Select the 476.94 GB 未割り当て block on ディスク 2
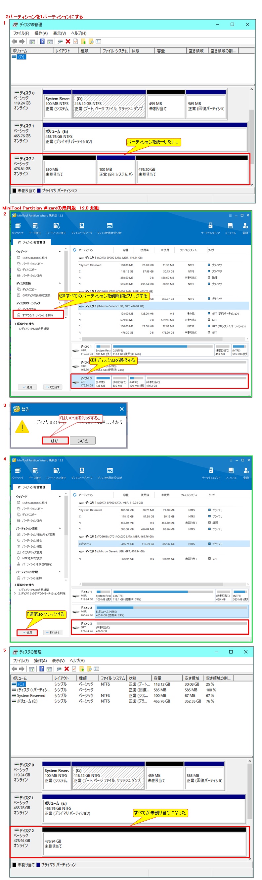The width and height of the screenshot is (262, 880). pyautogui.click(x=144, y=842)
